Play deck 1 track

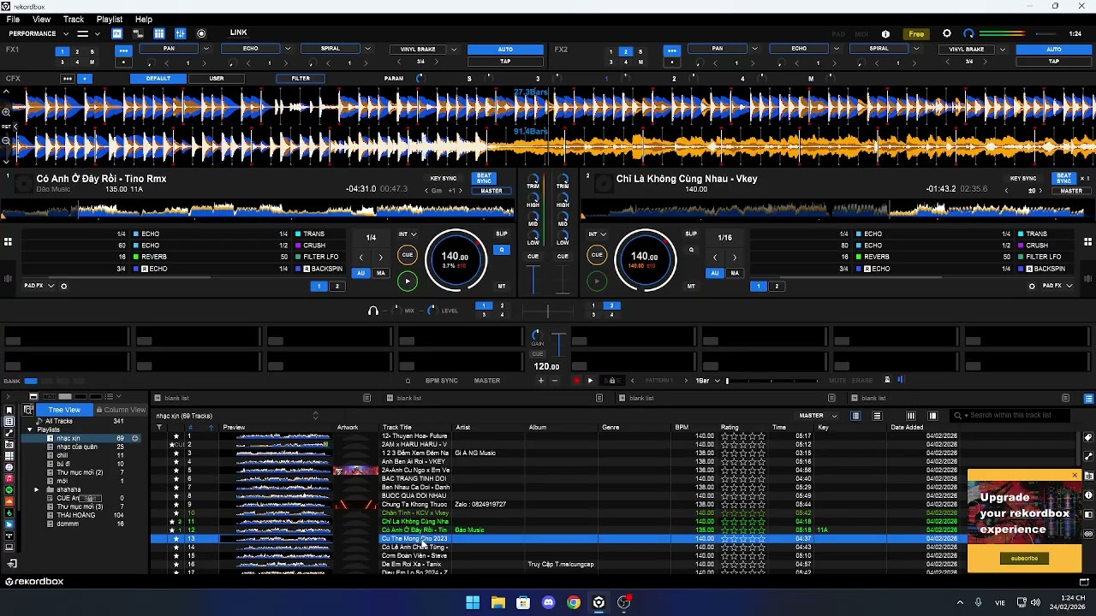(x=408, y=281)
